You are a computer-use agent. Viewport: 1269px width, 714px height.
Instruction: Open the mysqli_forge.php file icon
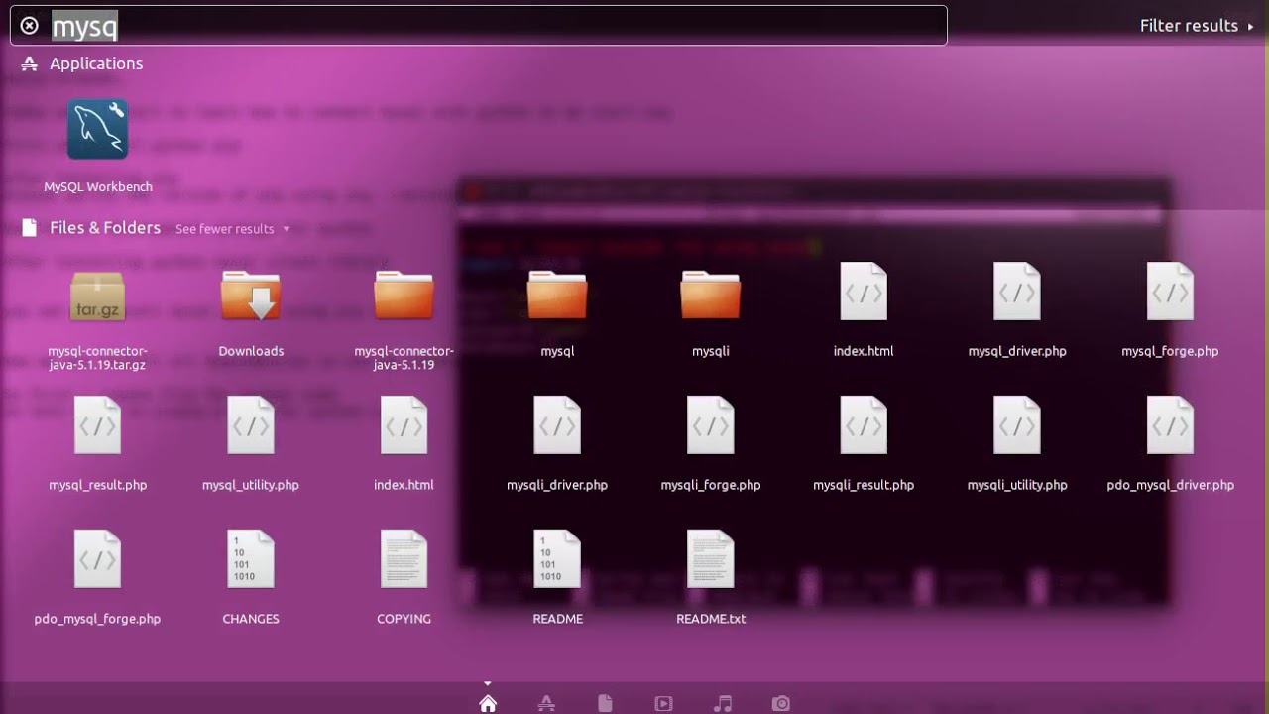click(711, 425)
